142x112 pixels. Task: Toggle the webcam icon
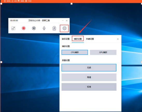(x=54, y=28)
